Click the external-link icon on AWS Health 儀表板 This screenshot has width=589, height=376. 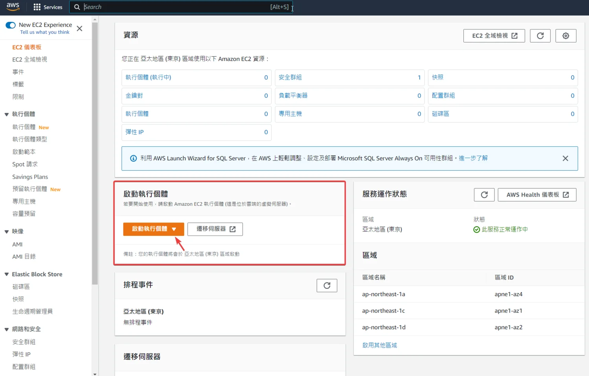pyautogui.click(x=566, y=195)
